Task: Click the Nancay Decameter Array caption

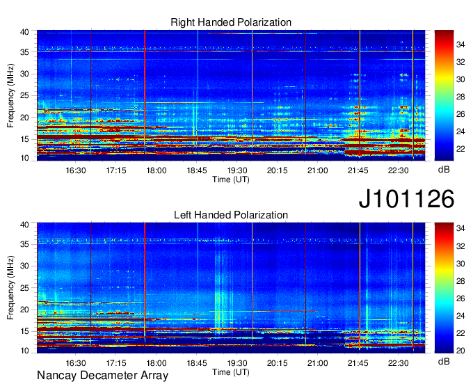Action: coord(102,376)
